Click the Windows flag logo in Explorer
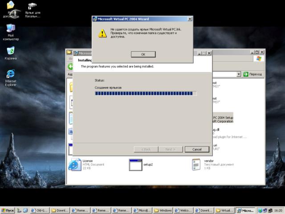This screenshot has width=285, height=214. click(259, 58)
